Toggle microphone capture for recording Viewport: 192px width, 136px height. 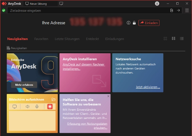[x=37, y=107]
